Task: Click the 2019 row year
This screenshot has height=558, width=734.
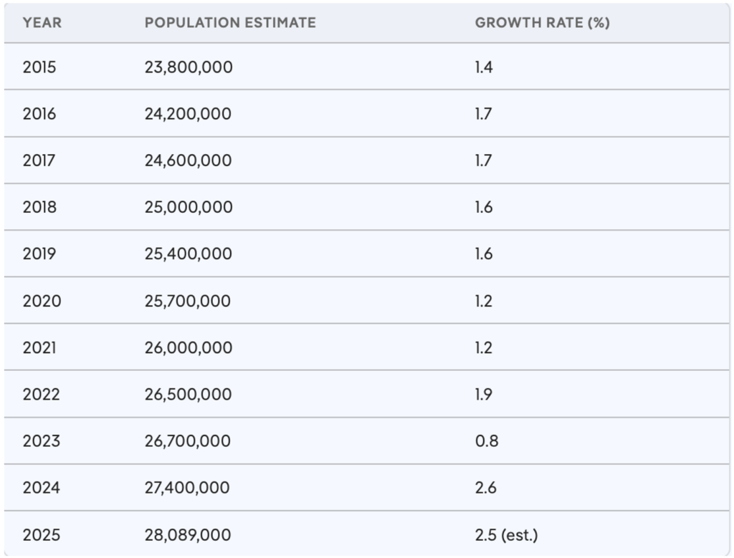Action: [x=39, y=254]
